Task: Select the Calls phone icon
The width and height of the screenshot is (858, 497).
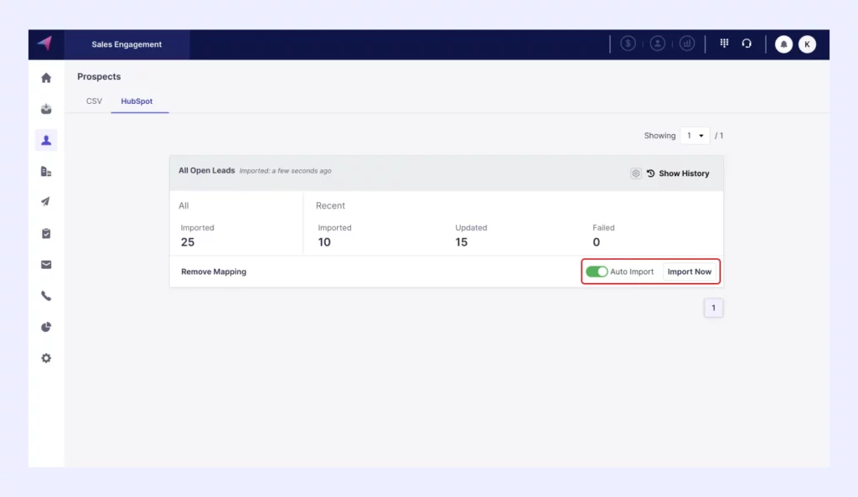Action: click(46, 296)
